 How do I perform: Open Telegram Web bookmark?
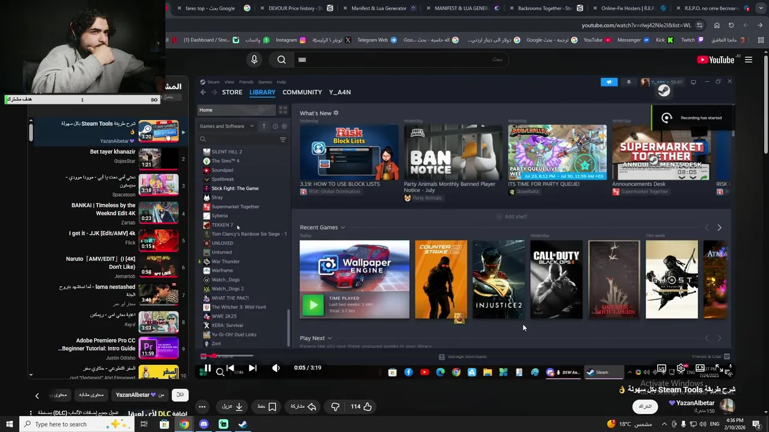click(377, 40)
